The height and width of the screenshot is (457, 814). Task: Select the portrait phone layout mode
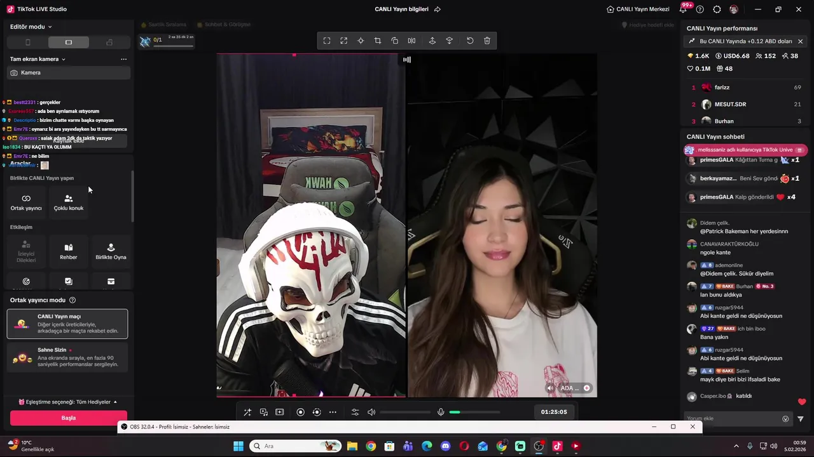click(27, 43)
